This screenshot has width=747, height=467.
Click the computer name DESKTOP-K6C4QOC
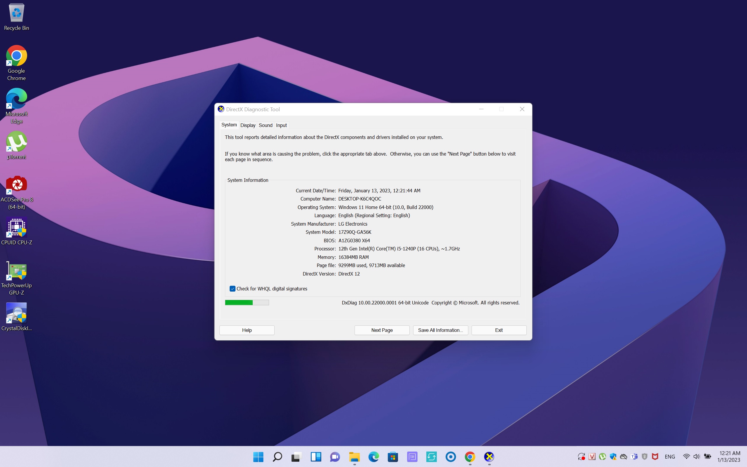pyautogui.click(x=359, y=199)
